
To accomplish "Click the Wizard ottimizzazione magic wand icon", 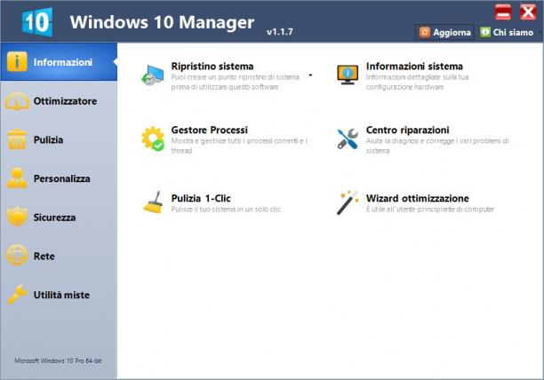I will tap(348, 202).
